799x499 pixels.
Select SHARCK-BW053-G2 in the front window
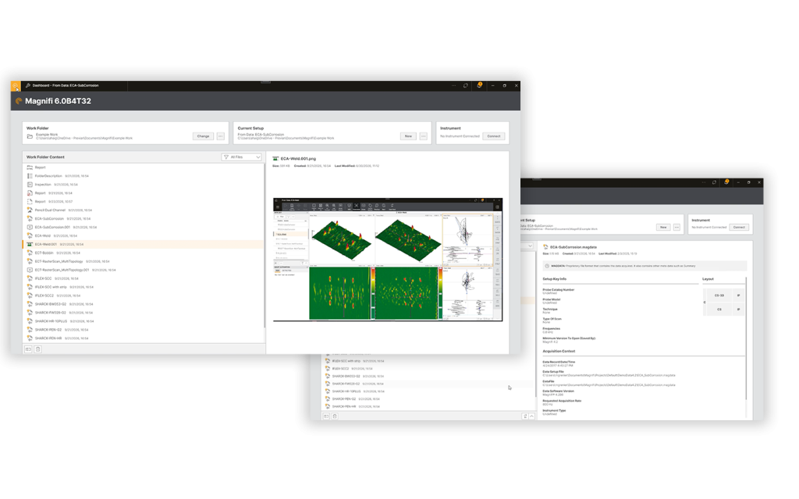click(x=144, y=304)
